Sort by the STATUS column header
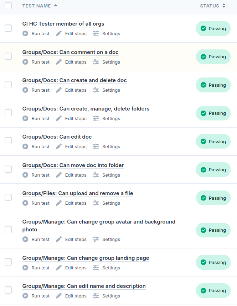The height and width of the screenshot is (306, 237). pos(213,6)
